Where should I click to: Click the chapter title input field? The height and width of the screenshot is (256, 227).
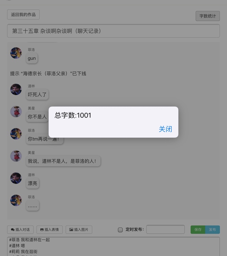coord(113,31)
